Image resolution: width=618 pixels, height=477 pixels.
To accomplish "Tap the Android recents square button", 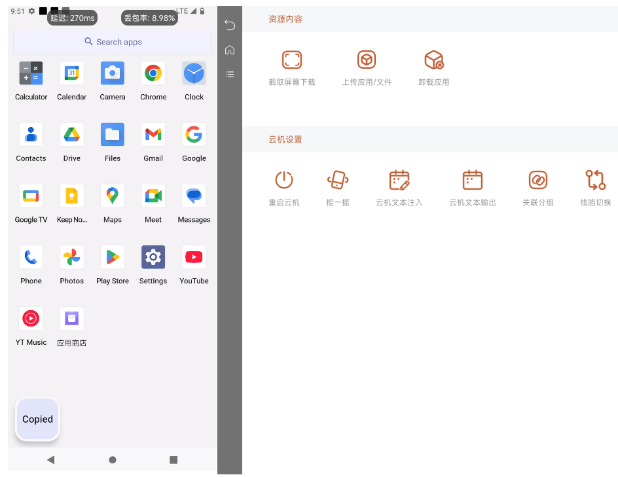I will click(x=173, y=460).
